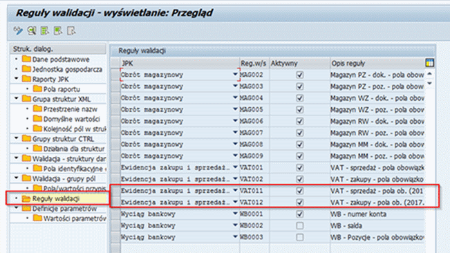Click the Domyślne wartości folder icon

point(37,119)
